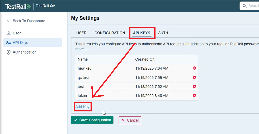
Task: Click the date 11/18/2025 7:52 AM
Action: click(x=152, y=87)
